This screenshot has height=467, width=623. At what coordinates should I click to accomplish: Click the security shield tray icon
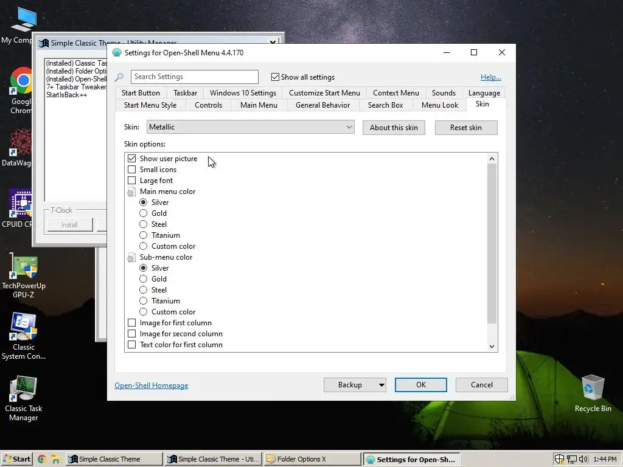point(559,460)
